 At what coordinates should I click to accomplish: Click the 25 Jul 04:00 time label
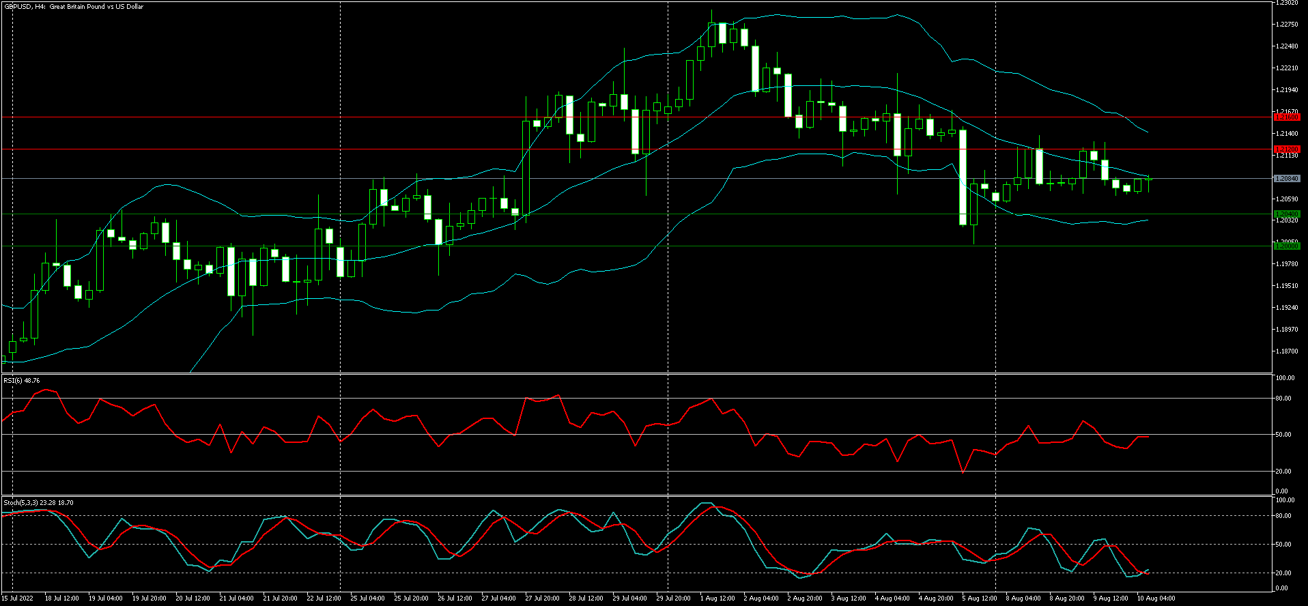[367, 598]
